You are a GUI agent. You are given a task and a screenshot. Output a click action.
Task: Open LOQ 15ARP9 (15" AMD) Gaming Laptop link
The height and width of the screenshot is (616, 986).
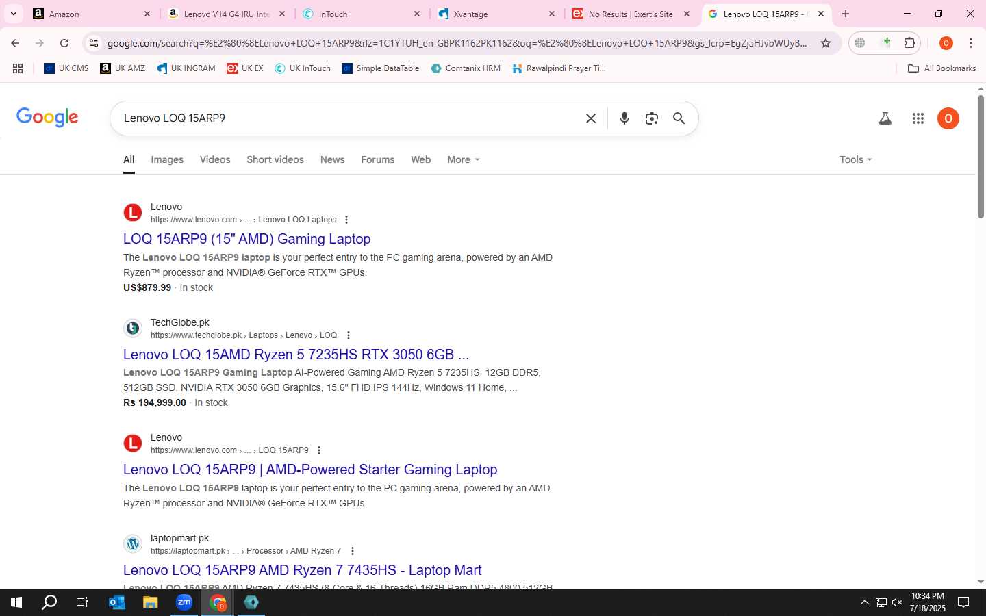tap(246, 239)
